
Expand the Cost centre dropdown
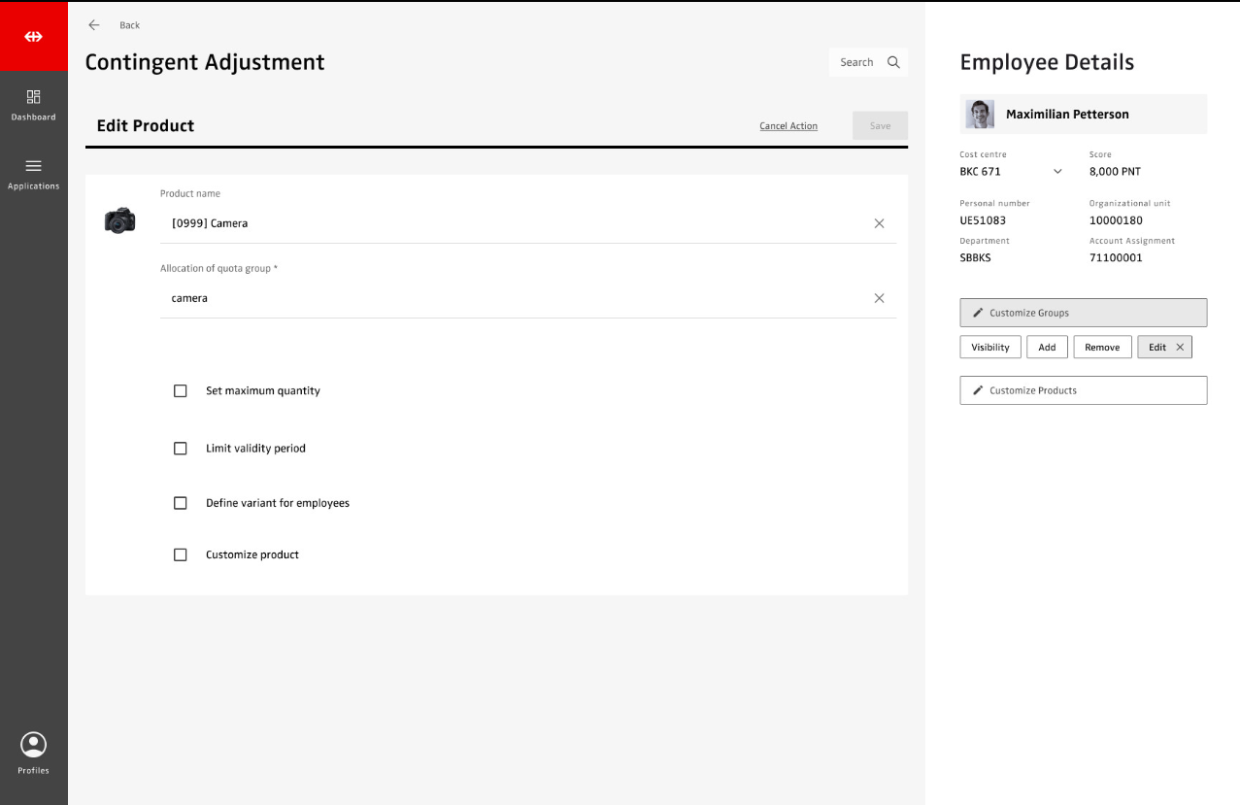pos(1057,172)
